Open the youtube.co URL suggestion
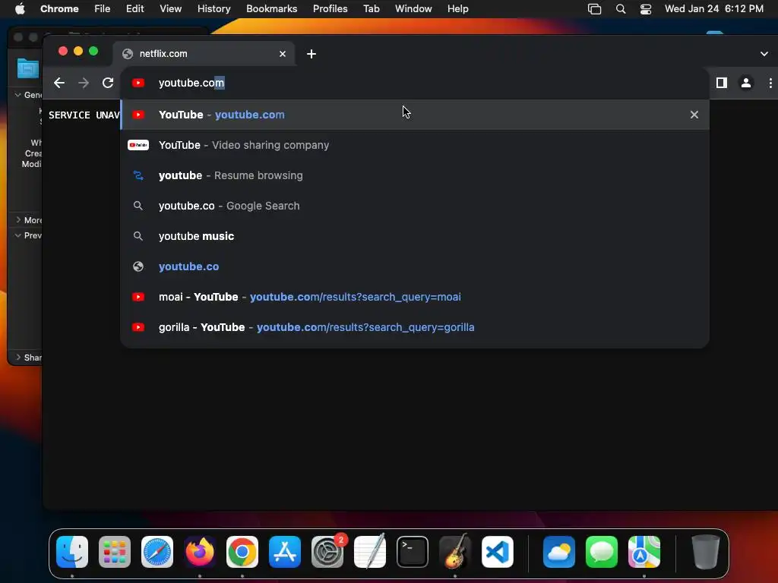This screenshot has width=778, height=583. click(x=415, y=266)
